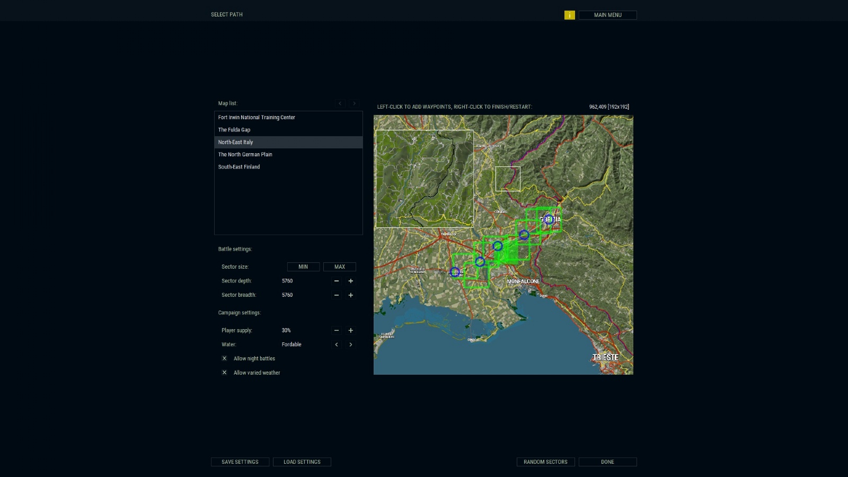Decrease sector breadth with minus icon

point(336,295)
